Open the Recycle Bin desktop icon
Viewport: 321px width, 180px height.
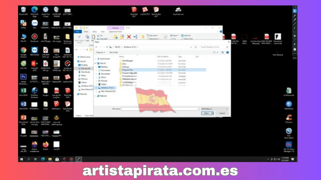tap(23, 11)
